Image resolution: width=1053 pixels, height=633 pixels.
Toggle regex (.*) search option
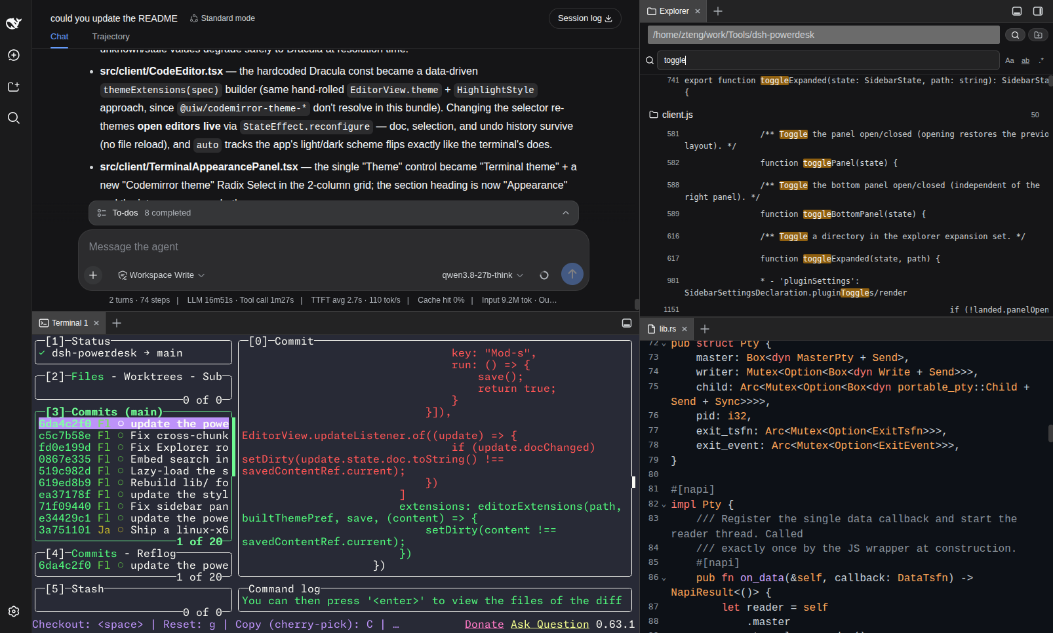[1041, 60]
